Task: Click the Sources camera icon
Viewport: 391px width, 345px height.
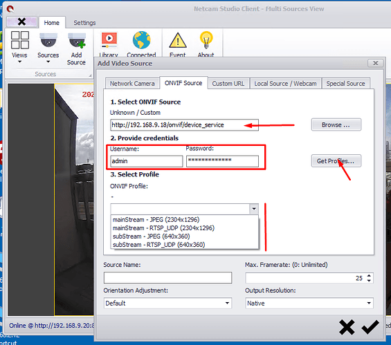Action: click(x=48, y=40)
